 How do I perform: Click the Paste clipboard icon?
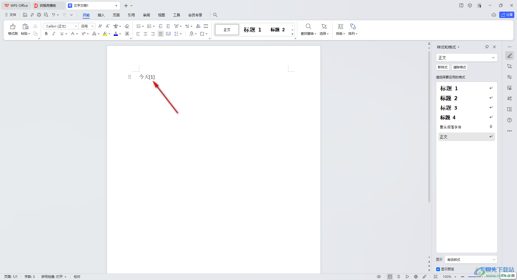(25, 26)
